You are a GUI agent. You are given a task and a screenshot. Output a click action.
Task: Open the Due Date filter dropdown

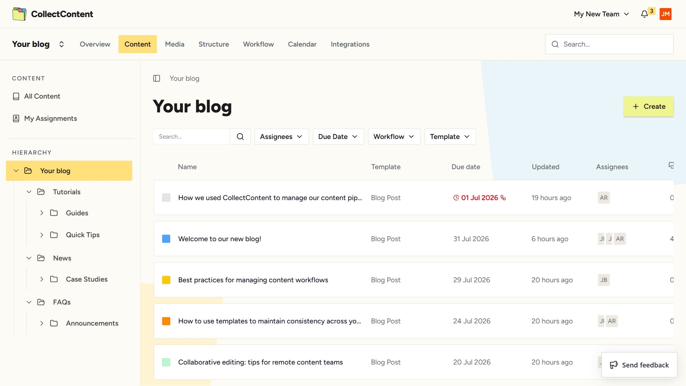point(338,136)
